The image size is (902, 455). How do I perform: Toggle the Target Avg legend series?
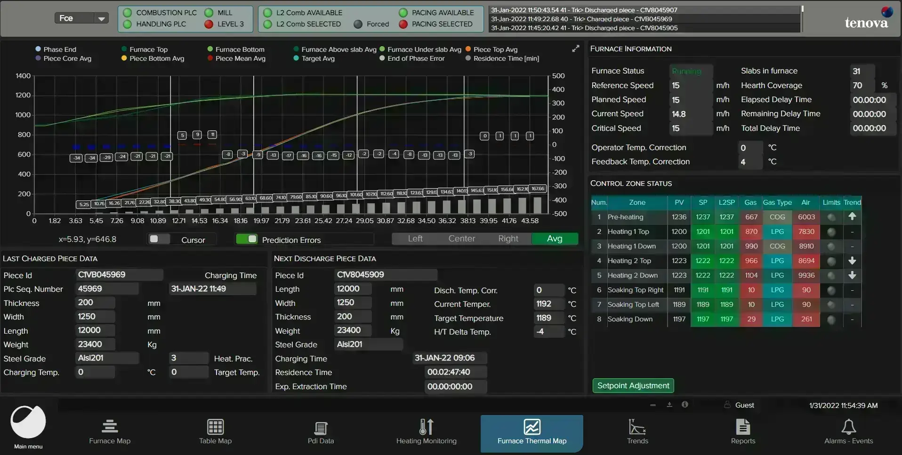tap(314, 58)
